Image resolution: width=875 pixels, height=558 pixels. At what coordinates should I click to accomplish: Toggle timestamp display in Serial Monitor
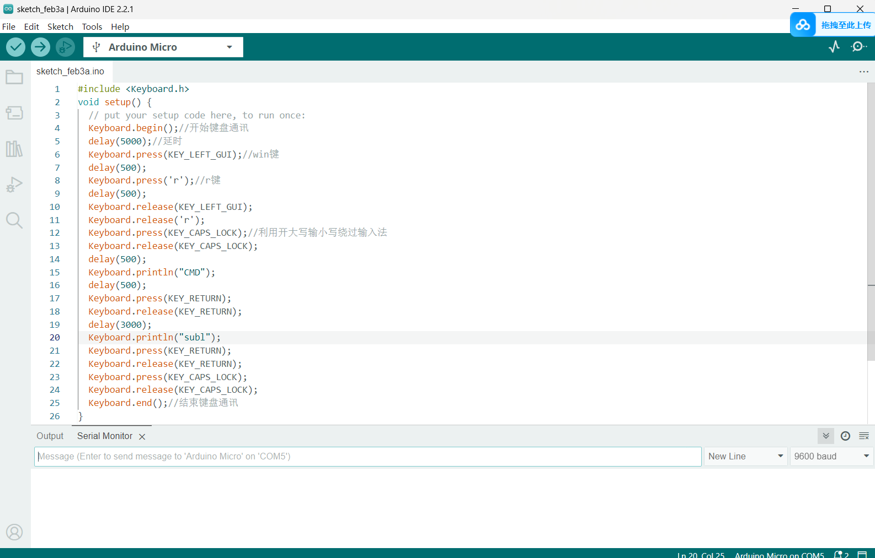click(845, 436)
